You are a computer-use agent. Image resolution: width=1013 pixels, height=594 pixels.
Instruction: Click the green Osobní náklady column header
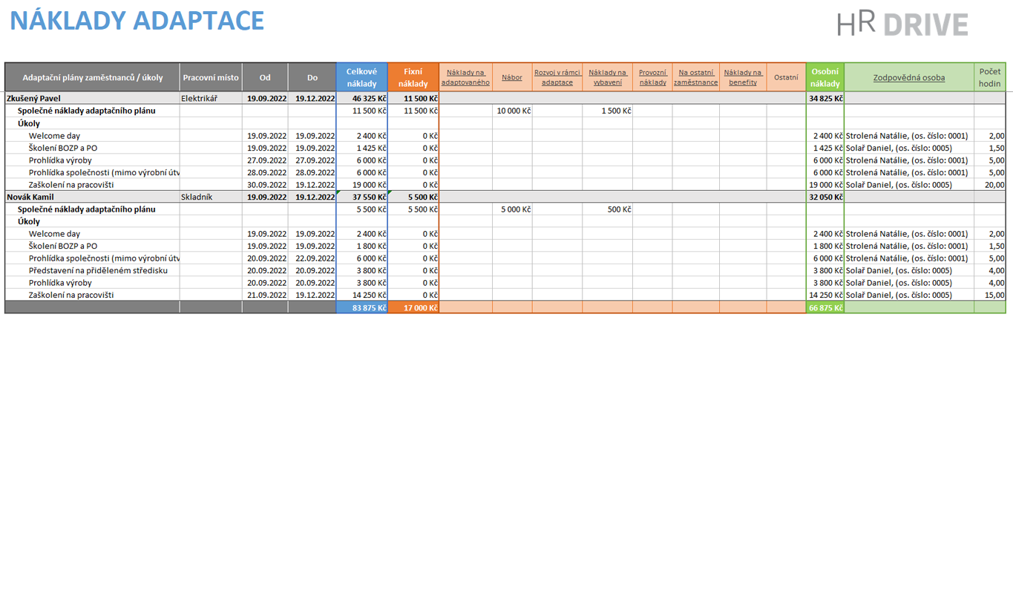pos(825,77)
